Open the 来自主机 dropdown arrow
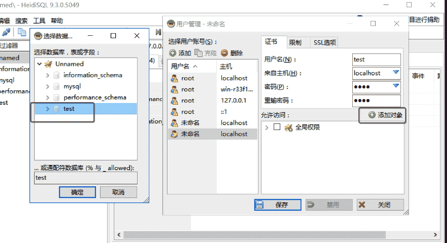This screenshot has width=447, height=243. tap(395, 72)
